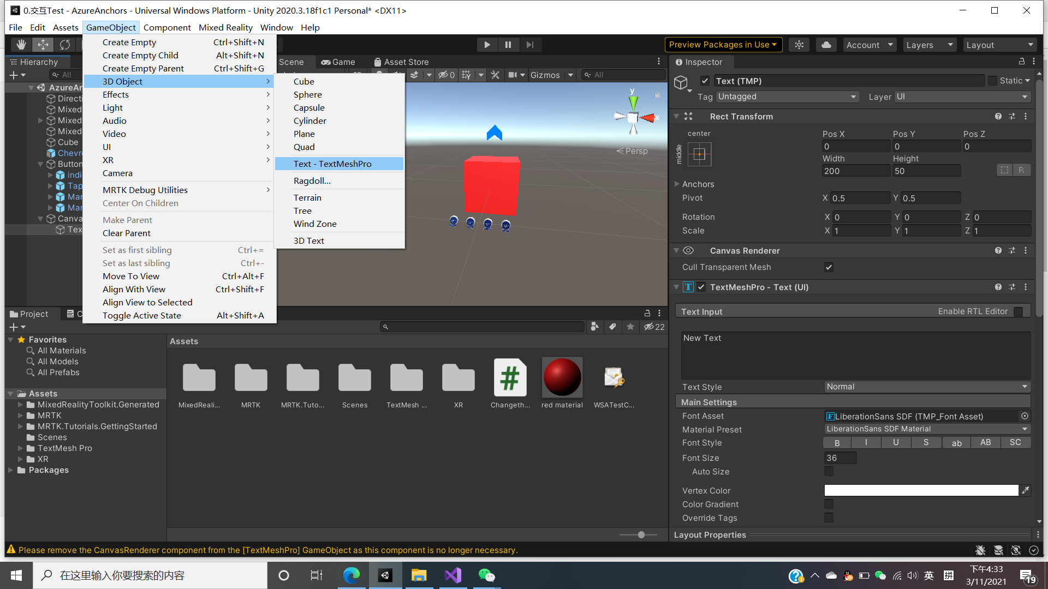Apply bold font style with the B button

click(x=837, y=442)
